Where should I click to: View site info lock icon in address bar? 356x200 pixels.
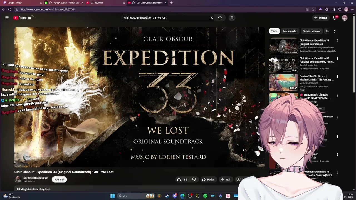pyautogui.click(x=17, y=9)
